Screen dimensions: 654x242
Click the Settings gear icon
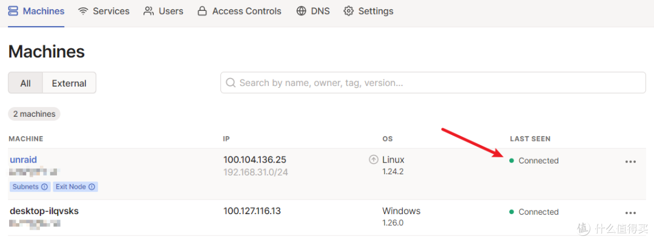click(x=348, y=11)
